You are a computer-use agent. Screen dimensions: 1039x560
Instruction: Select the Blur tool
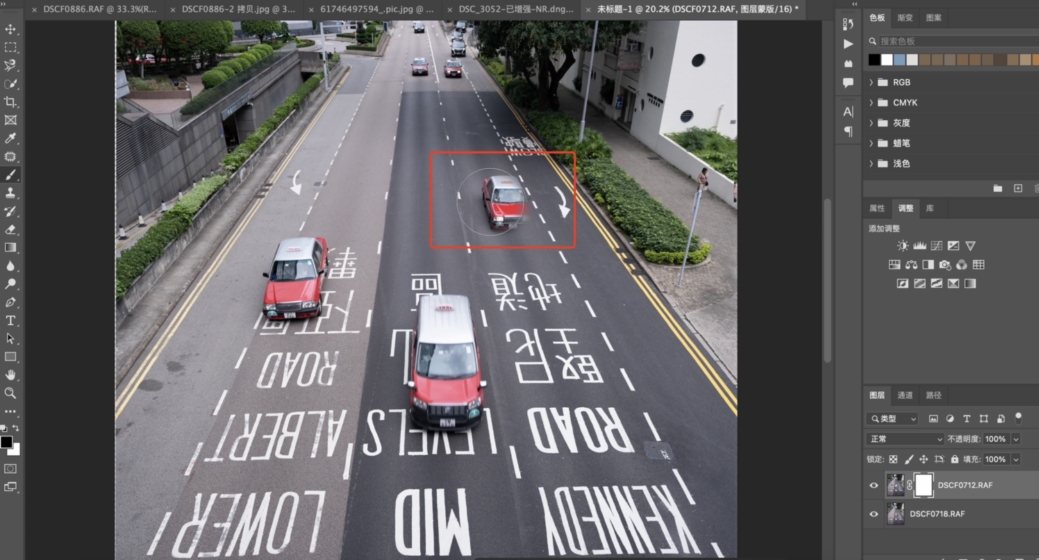point(10,266)
